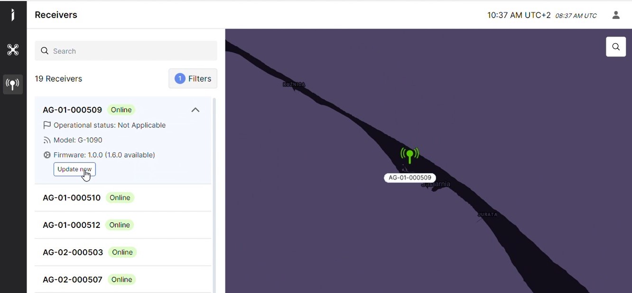
Task: Click the AG-01-000509 map label
Action: [410, 178]
